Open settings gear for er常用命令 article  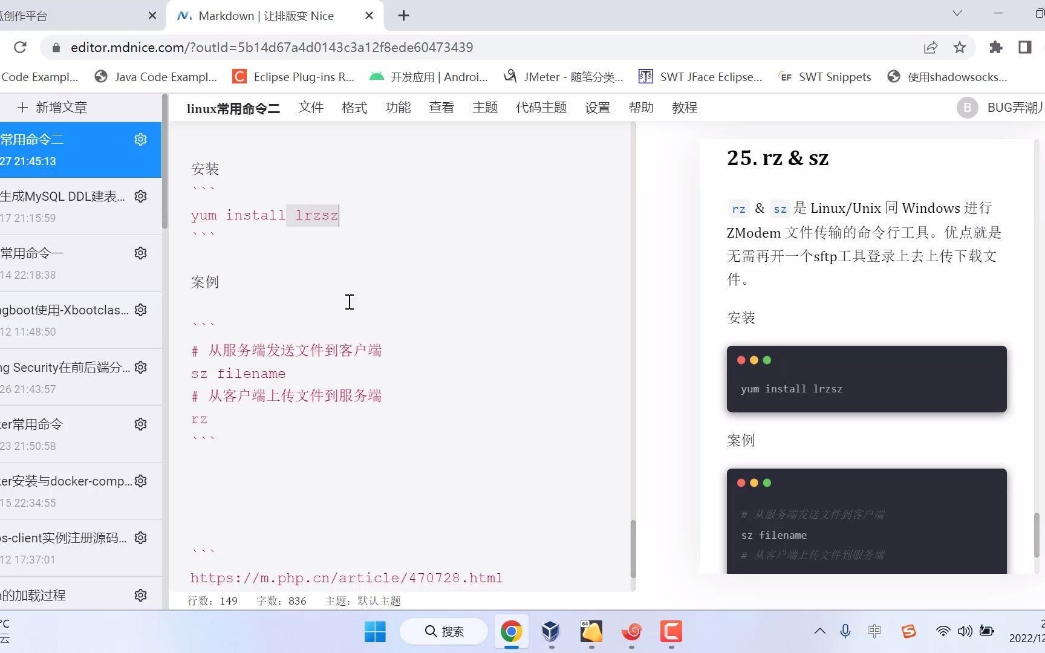click(x=140, y=424)
